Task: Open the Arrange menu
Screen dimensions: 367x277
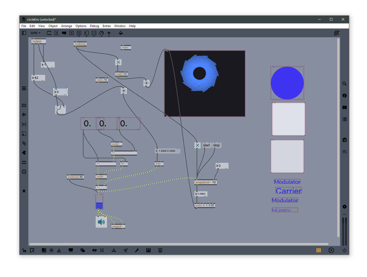Action: pyautogui.click(x=67, y=26)
